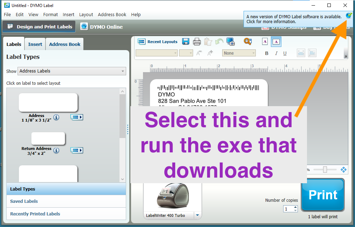Click the magnifier address lookup icon
Viewport: 355px width, 227px height.
tap(247, 41)
